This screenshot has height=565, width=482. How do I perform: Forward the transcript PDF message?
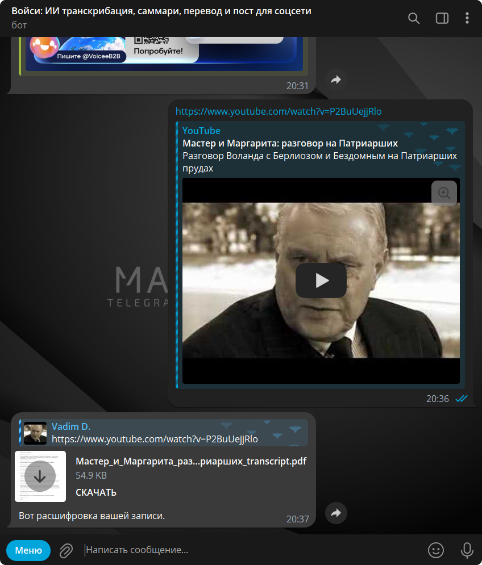point(336,513)
